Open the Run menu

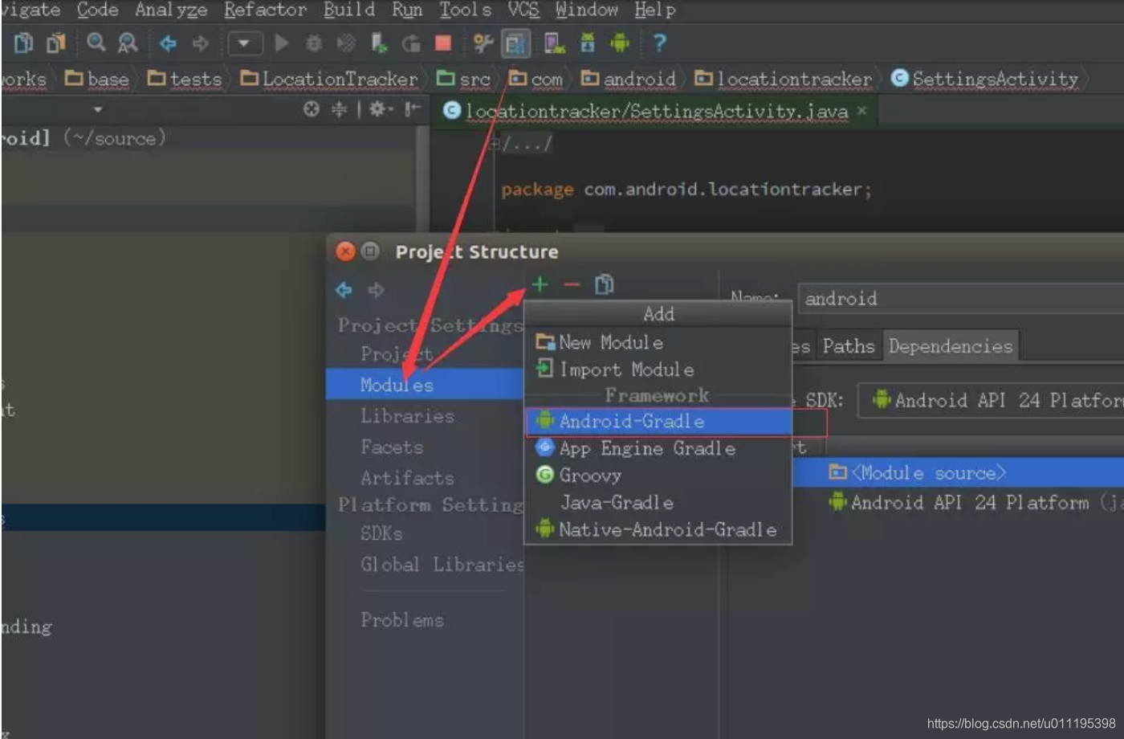tap(407, 10)
